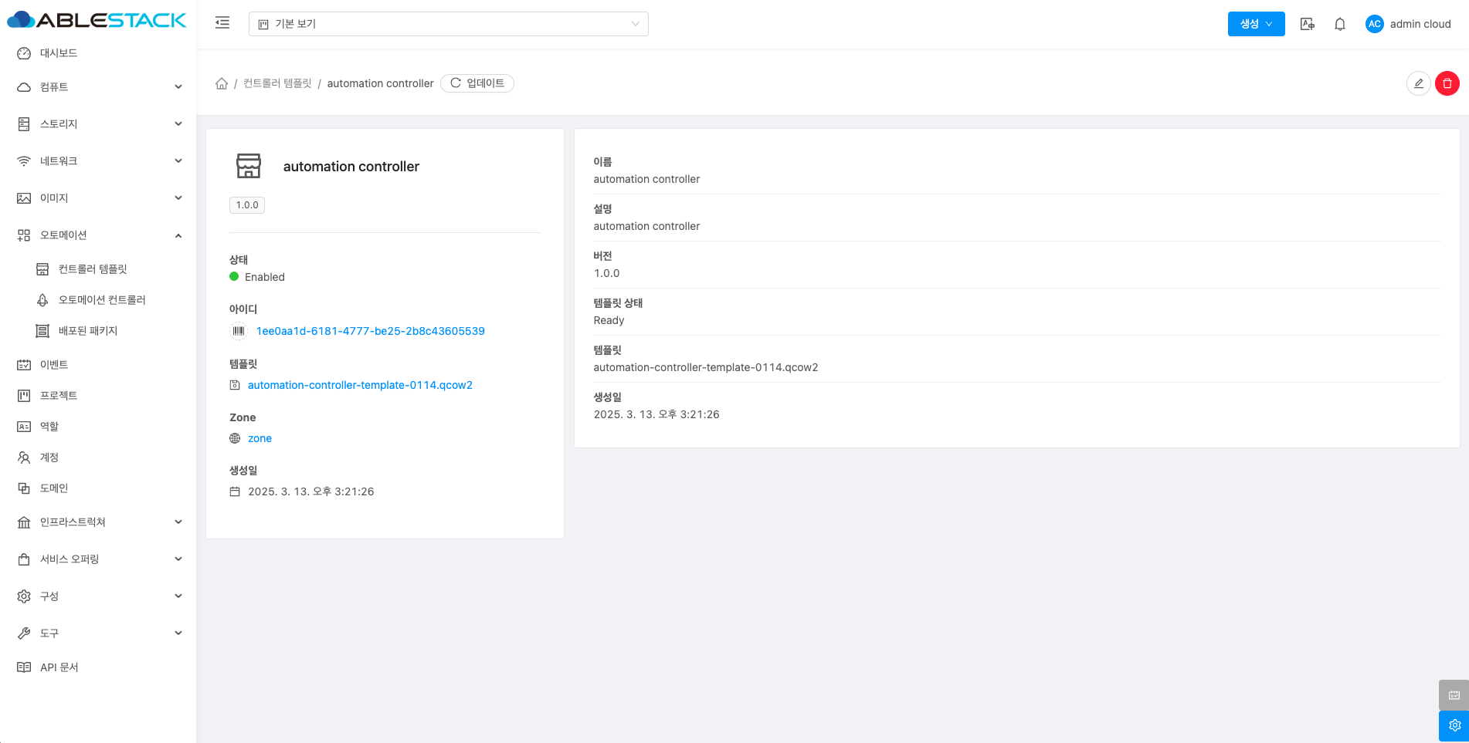The image size is (1469, 743).
Task: Open 대시보드 in the sidebar
Action: (x=98, y=53)
